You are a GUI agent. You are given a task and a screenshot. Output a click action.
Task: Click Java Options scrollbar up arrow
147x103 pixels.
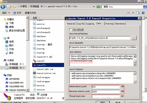135,56
